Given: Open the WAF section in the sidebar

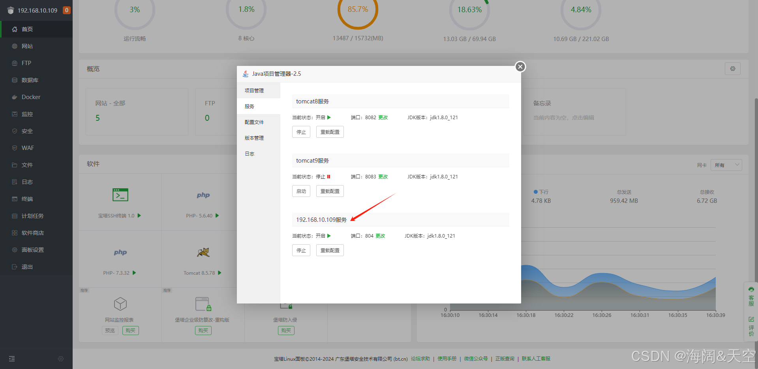Looking at the screenshot, I should [28, 148].
